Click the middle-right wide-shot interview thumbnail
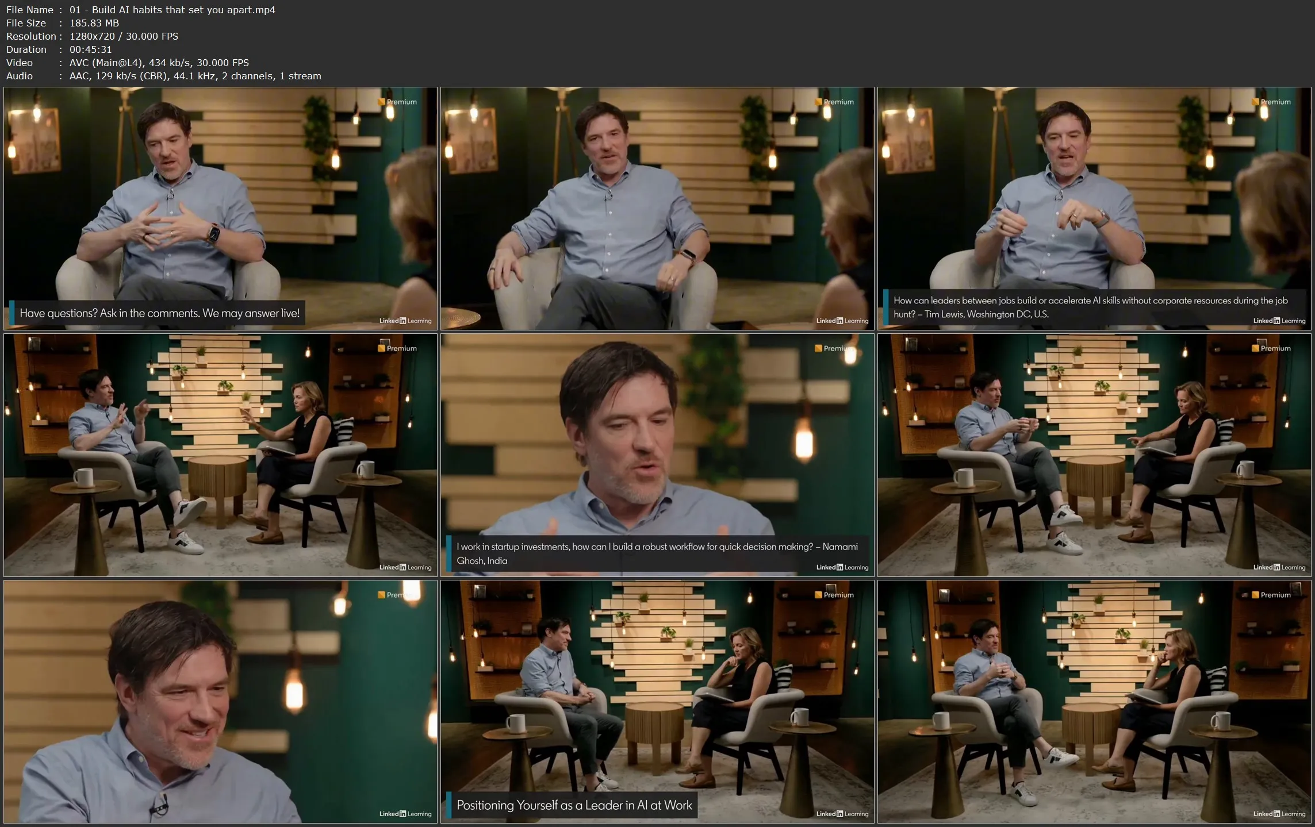This screenshot has height=827, width=1315. coord(1094,455)
